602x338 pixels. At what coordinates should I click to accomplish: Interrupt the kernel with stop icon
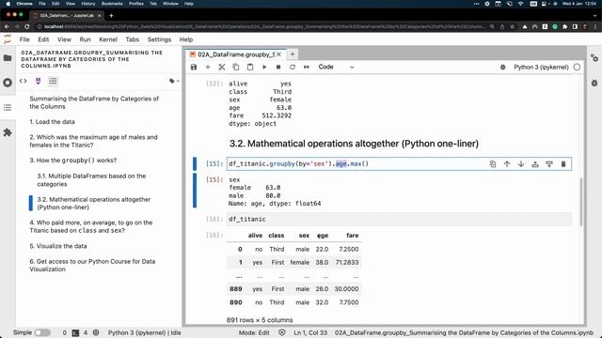[x=278, y=67]
